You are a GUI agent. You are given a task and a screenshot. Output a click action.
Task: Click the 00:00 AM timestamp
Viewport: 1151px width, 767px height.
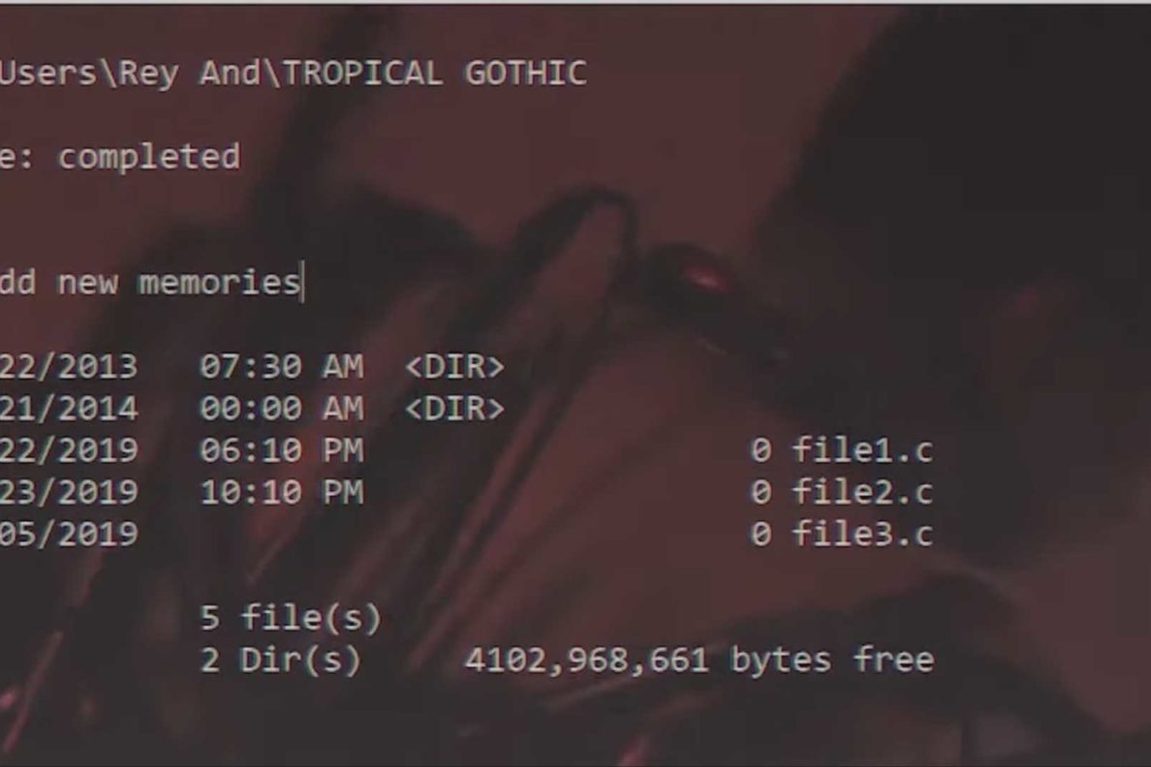282,409
